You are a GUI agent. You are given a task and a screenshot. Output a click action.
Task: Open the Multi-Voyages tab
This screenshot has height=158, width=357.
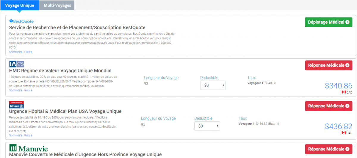[57, 5]
